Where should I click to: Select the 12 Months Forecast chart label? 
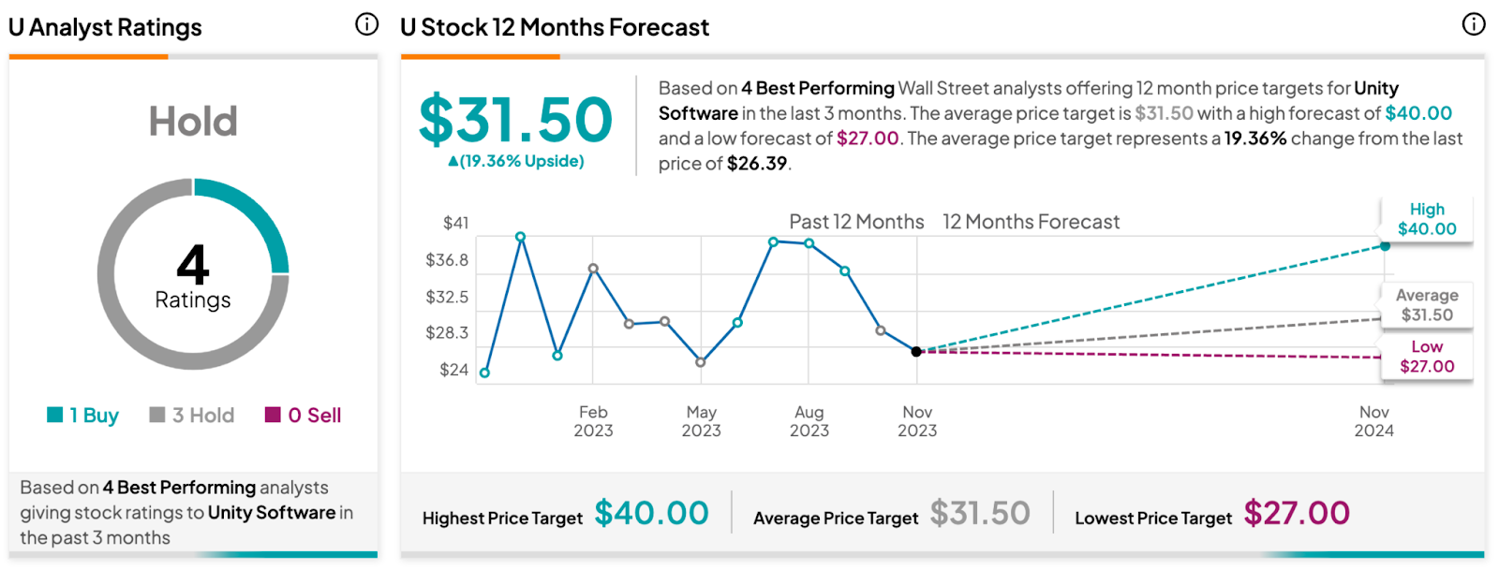(x=1031, y=222)
